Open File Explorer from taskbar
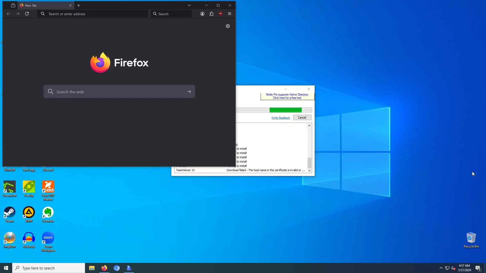 coord(92,268)
